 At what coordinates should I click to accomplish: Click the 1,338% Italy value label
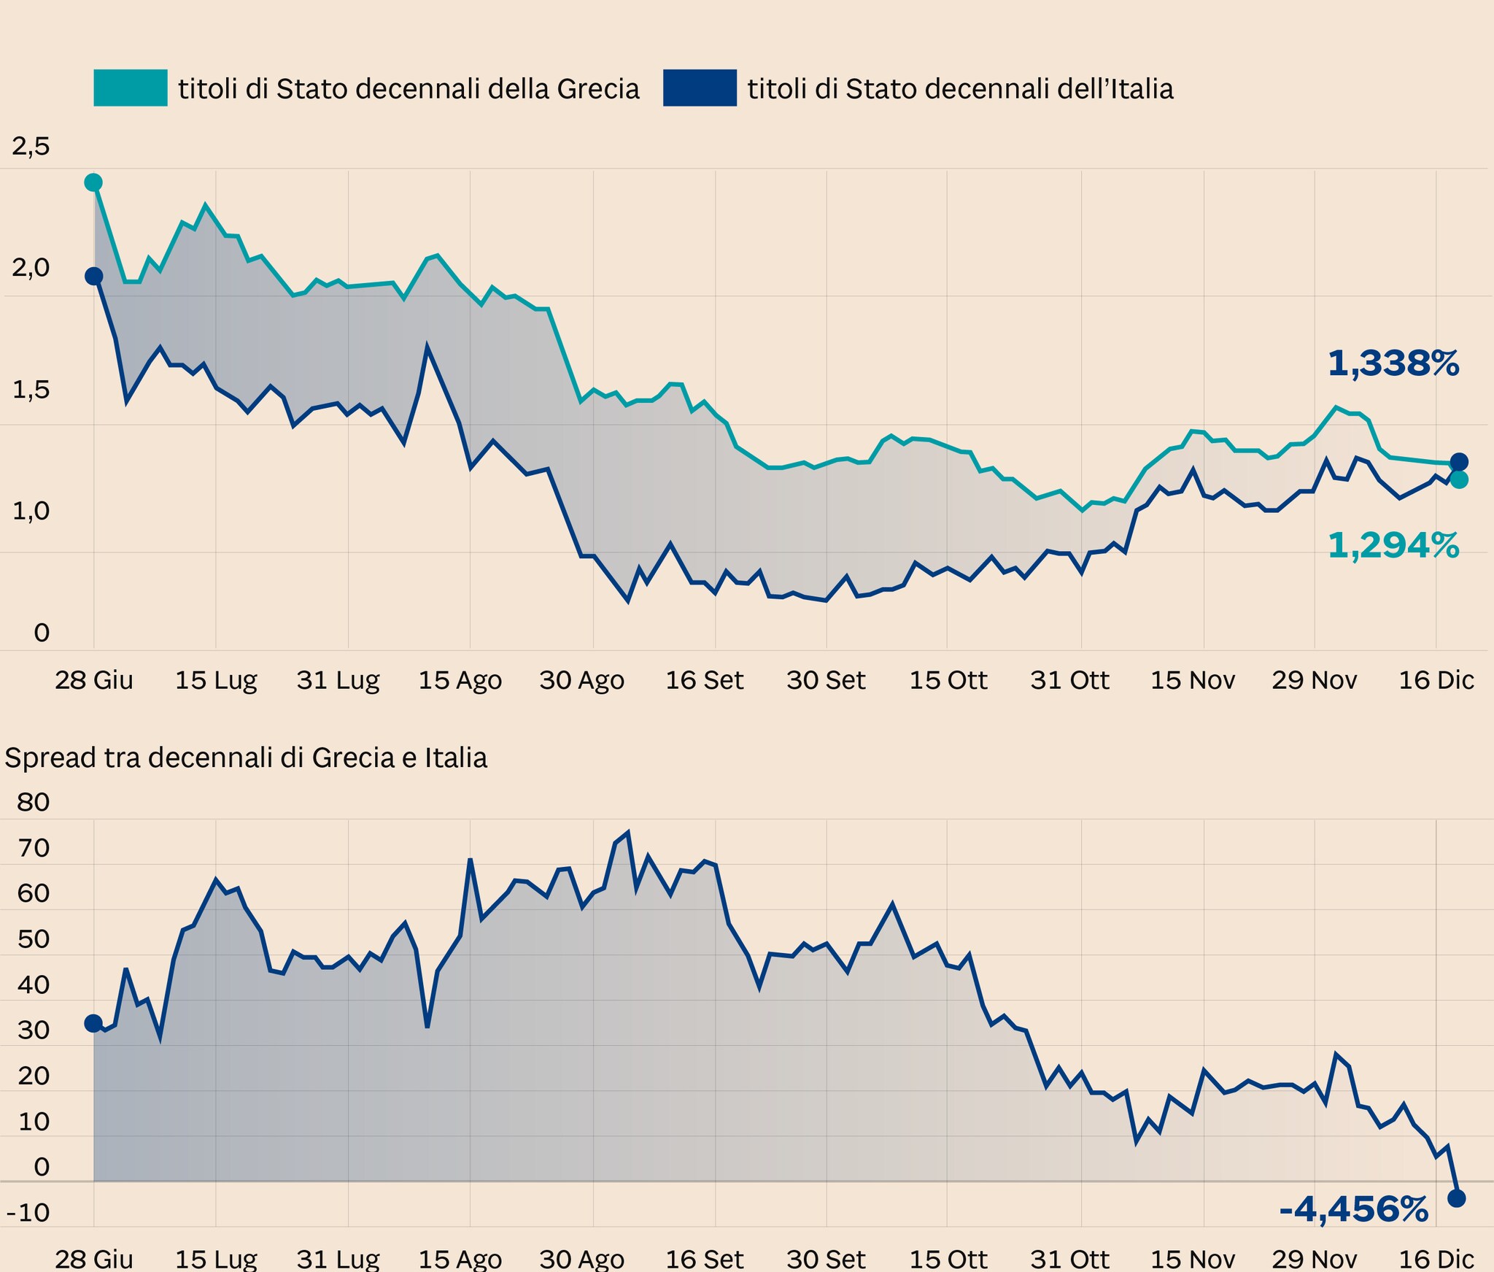pyautogui.click(x=1393, y=363)
